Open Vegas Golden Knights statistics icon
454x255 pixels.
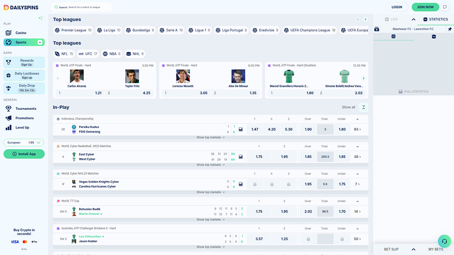point(240,184)
